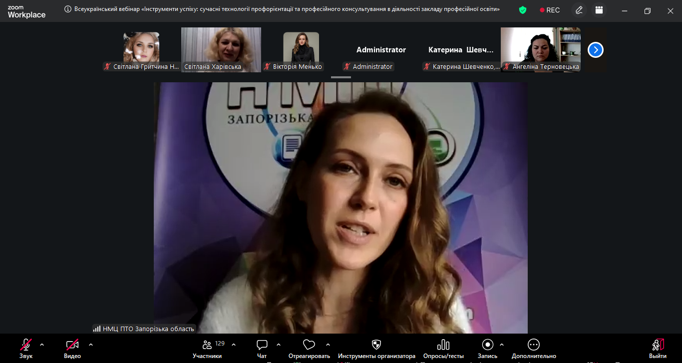Unmute microphone with Звук button
The image size is (682, 363).
click(26, 348)
